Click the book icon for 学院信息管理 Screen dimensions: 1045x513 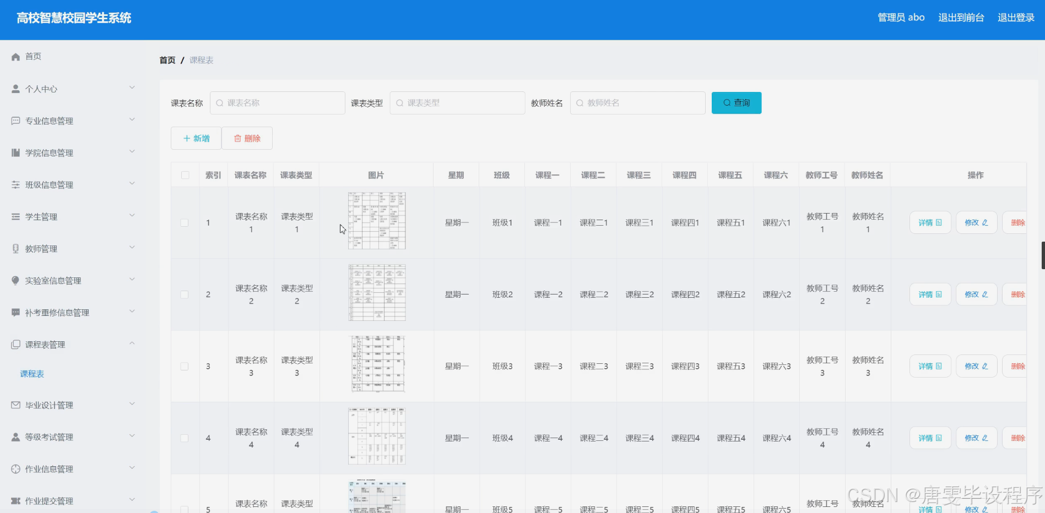click(x=15, y=152)
